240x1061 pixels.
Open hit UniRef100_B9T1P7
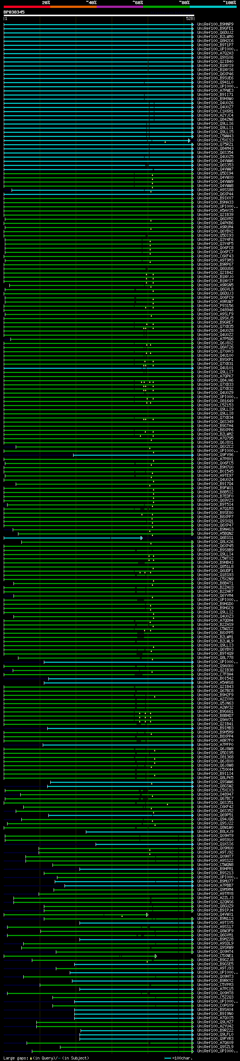click(x=215, y=45)
